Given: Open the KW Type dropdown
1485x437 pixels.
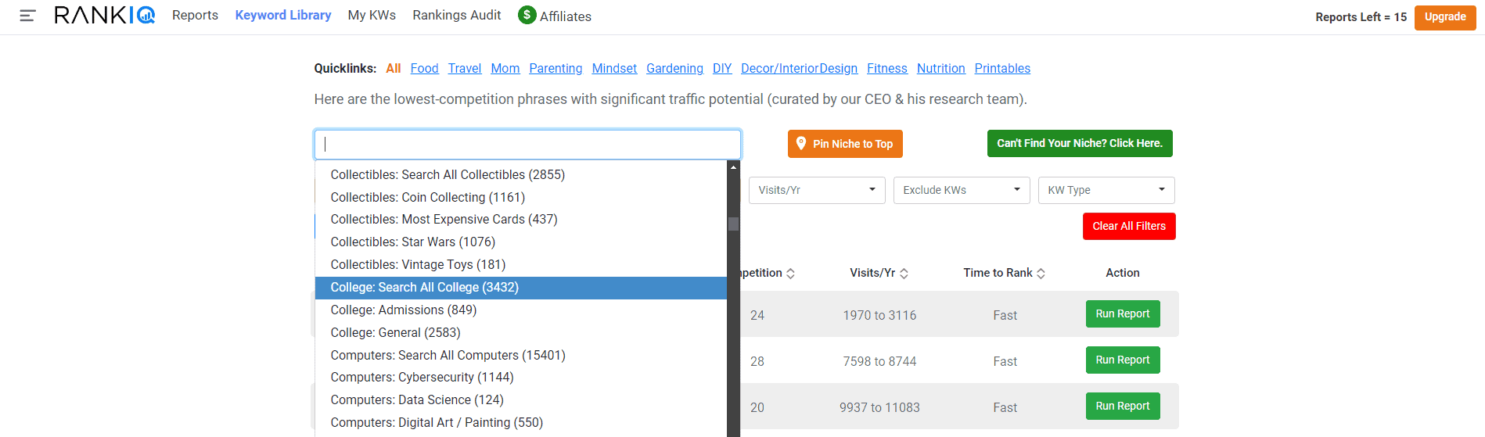Looking at the screenshot, I should pos(1106,190).
